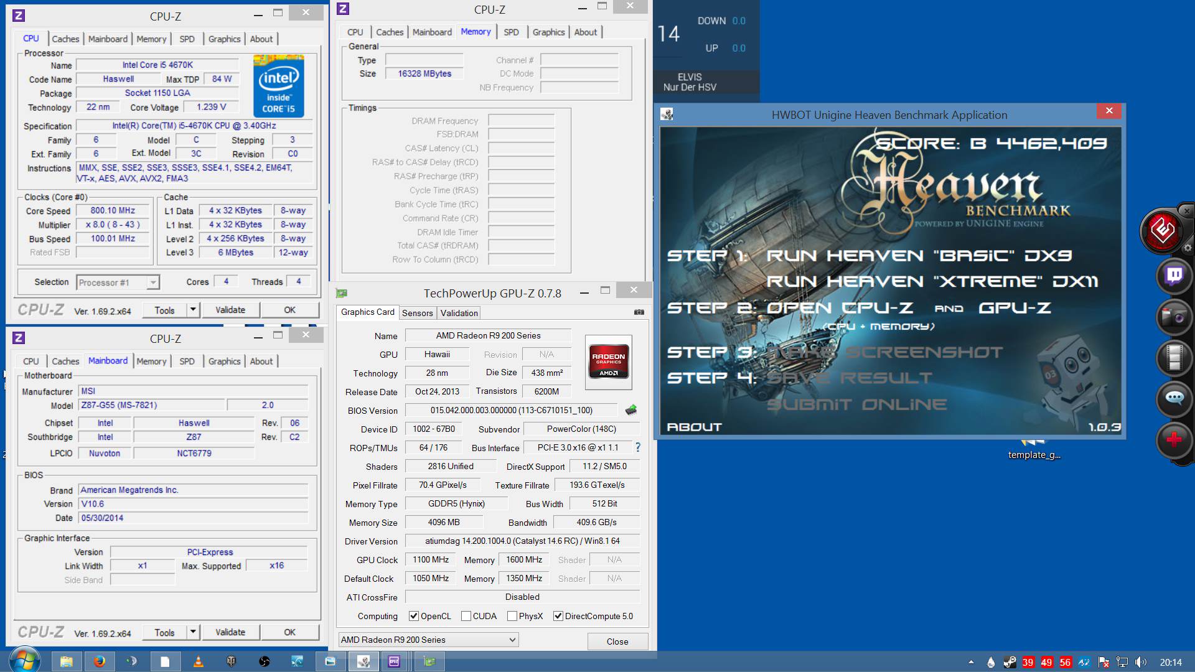This screenshot has height=672, width=1195.
Task: Click the Radeon Graphics logo in GPU-Z
Action: [x=609, y=362]
